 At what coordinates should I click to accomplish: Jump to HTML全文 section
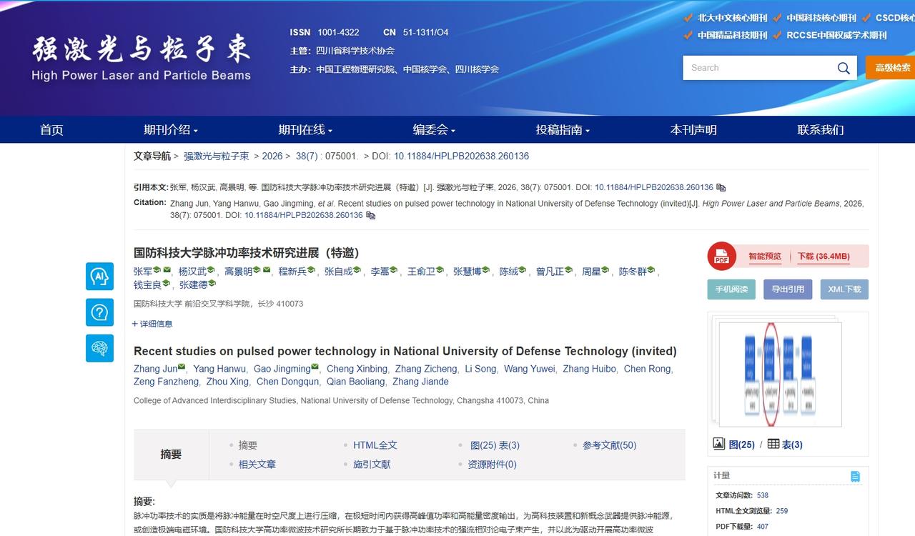click(375, 445)
